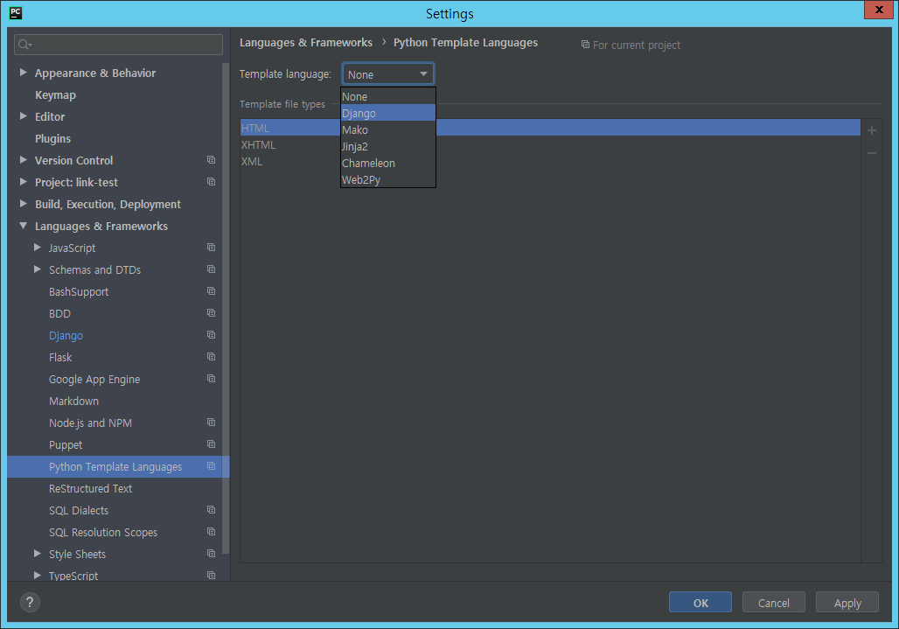Open the BashSupport settings page
The width and height of the screenshot is (899, 629).
(x=79, y=292)
